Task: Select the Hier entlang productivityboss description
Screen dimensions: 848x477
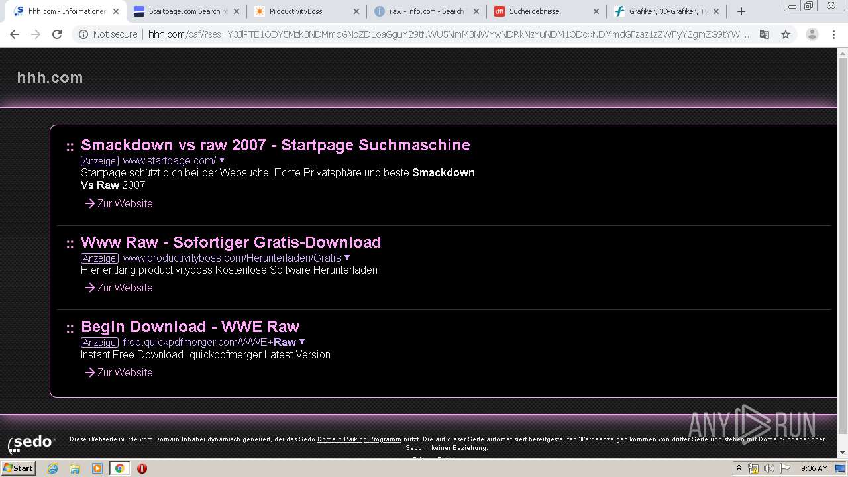Action: point(229,270)
